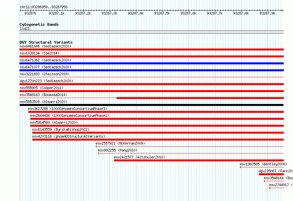Image resolution: width=293 pixels, height=201 pixels.
Task: Open the nsv6471362 (Sedlazeck2020) entry
Action: (45, 60)
